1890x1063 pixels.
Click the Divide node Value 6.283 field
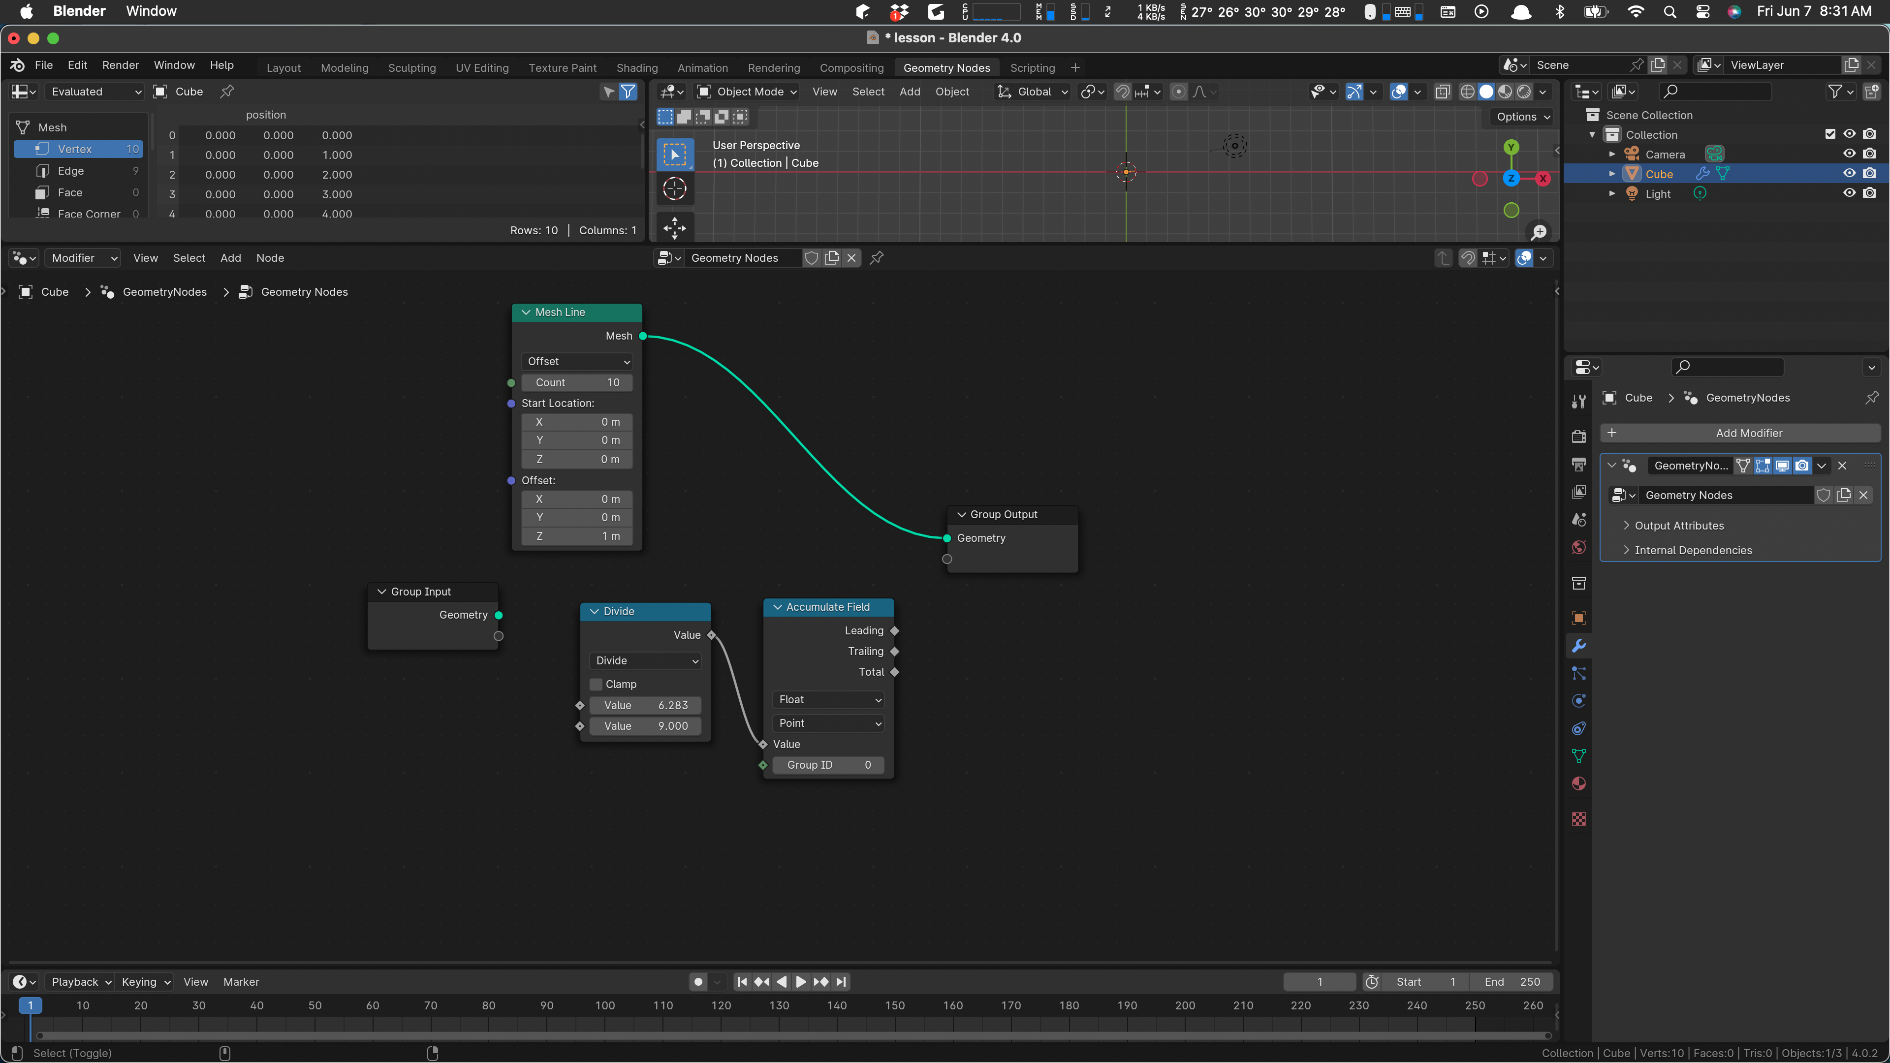(x=646, y=705)
